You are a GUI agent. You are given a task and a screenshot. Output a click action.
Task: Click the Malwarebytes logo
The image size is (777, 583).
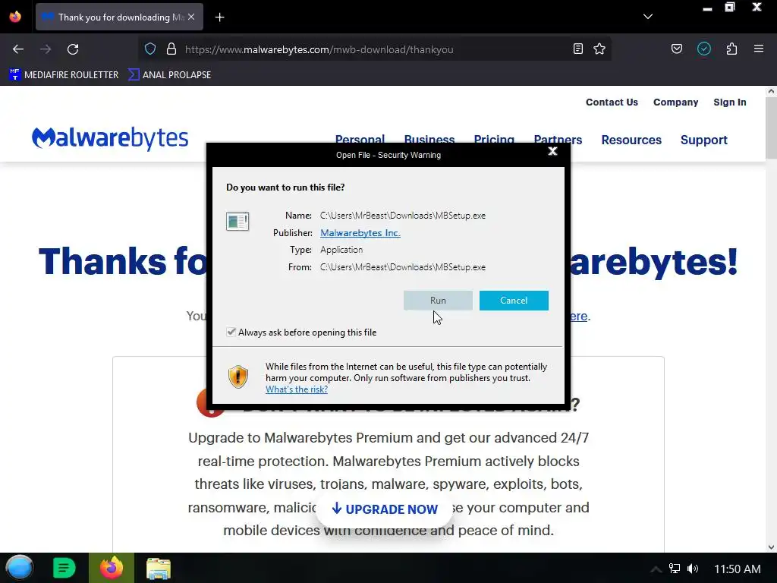(110, 138)
